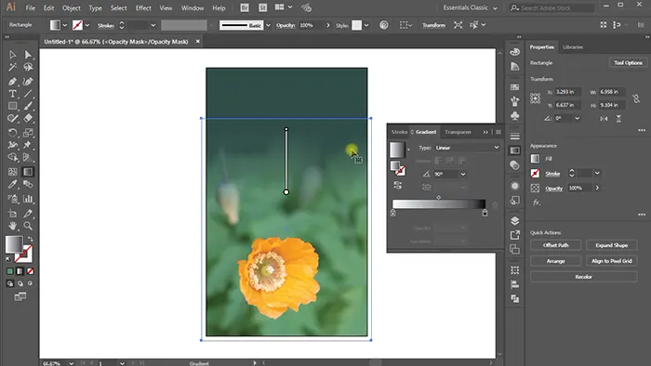
Task: Select the Artboard tool
Action: pos(12,214)
